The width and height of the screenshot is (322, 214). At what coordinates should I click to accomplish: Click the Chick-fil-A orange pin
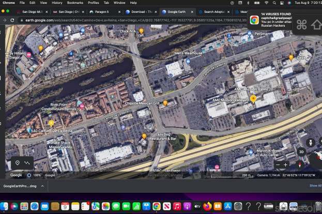tap(141, 31)
